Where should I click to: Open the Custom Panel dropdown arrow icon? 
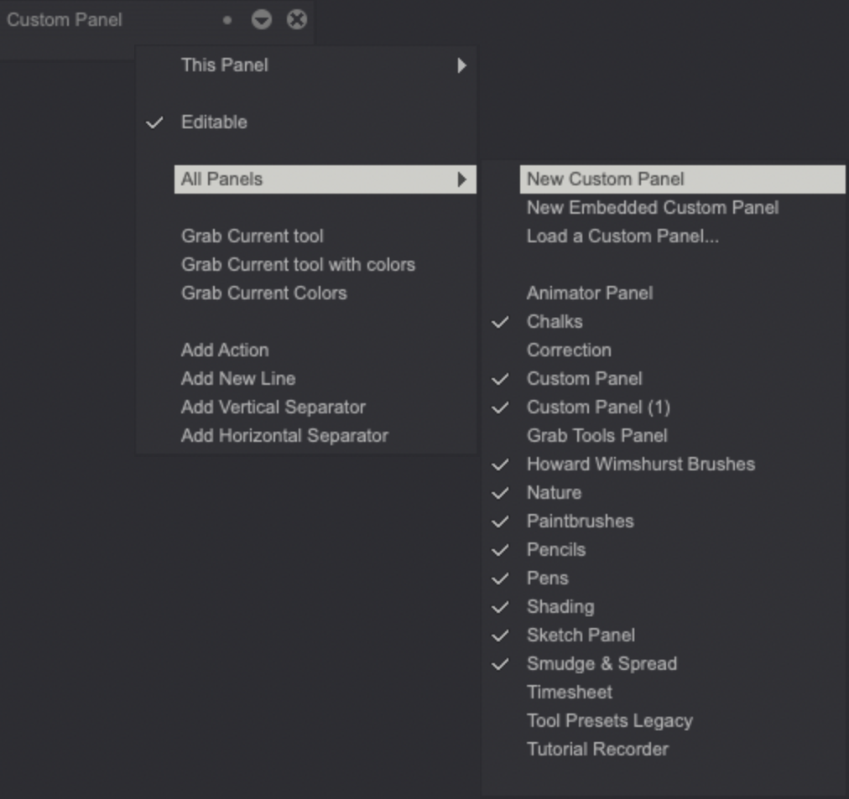(x=262, y=19)
